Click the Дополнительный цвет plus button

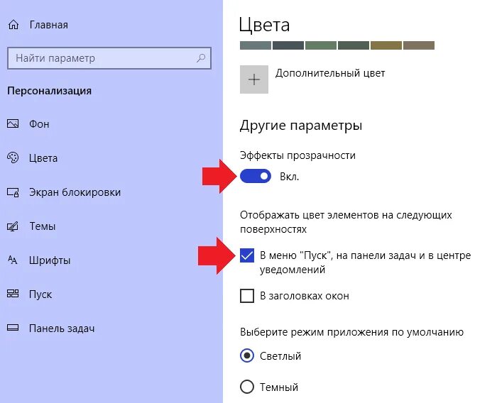254,79
